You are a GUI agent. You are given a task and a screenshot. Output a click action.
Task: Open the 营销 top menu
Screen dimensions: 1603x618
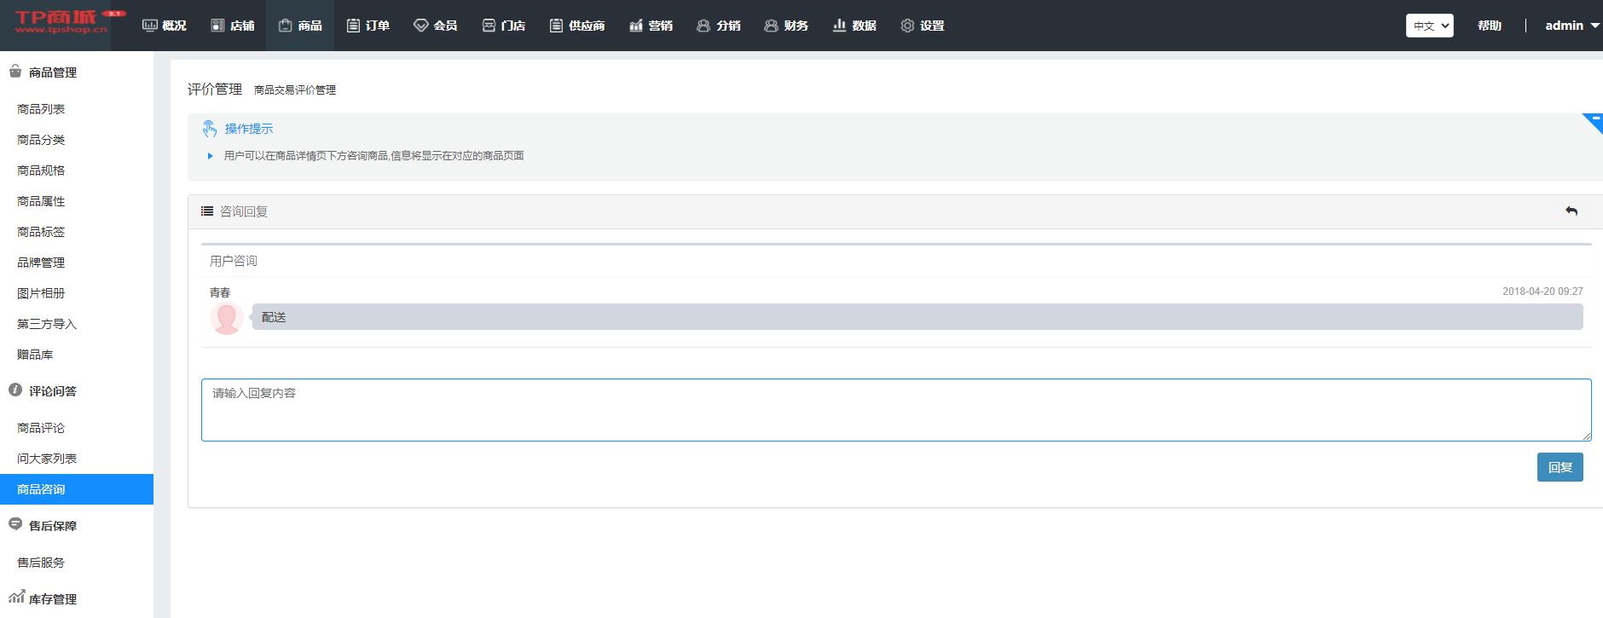pos(651,26)
